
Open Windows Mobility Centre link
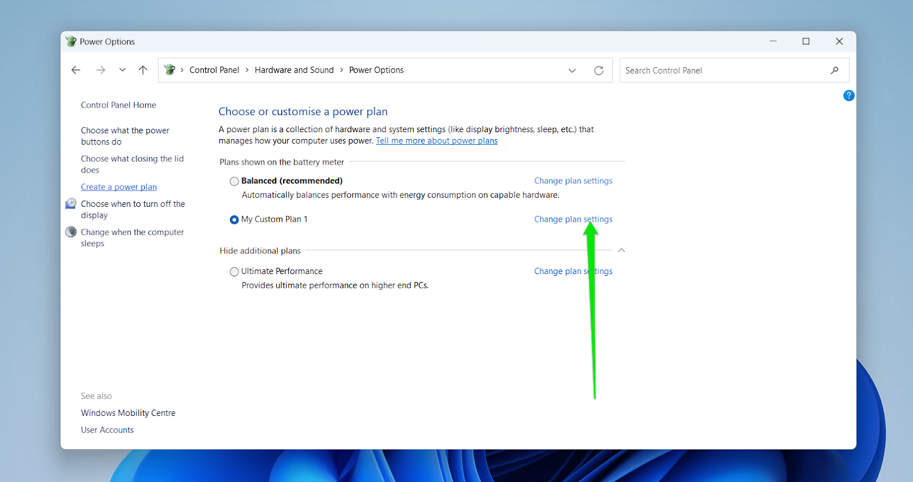tap(128, 413)
